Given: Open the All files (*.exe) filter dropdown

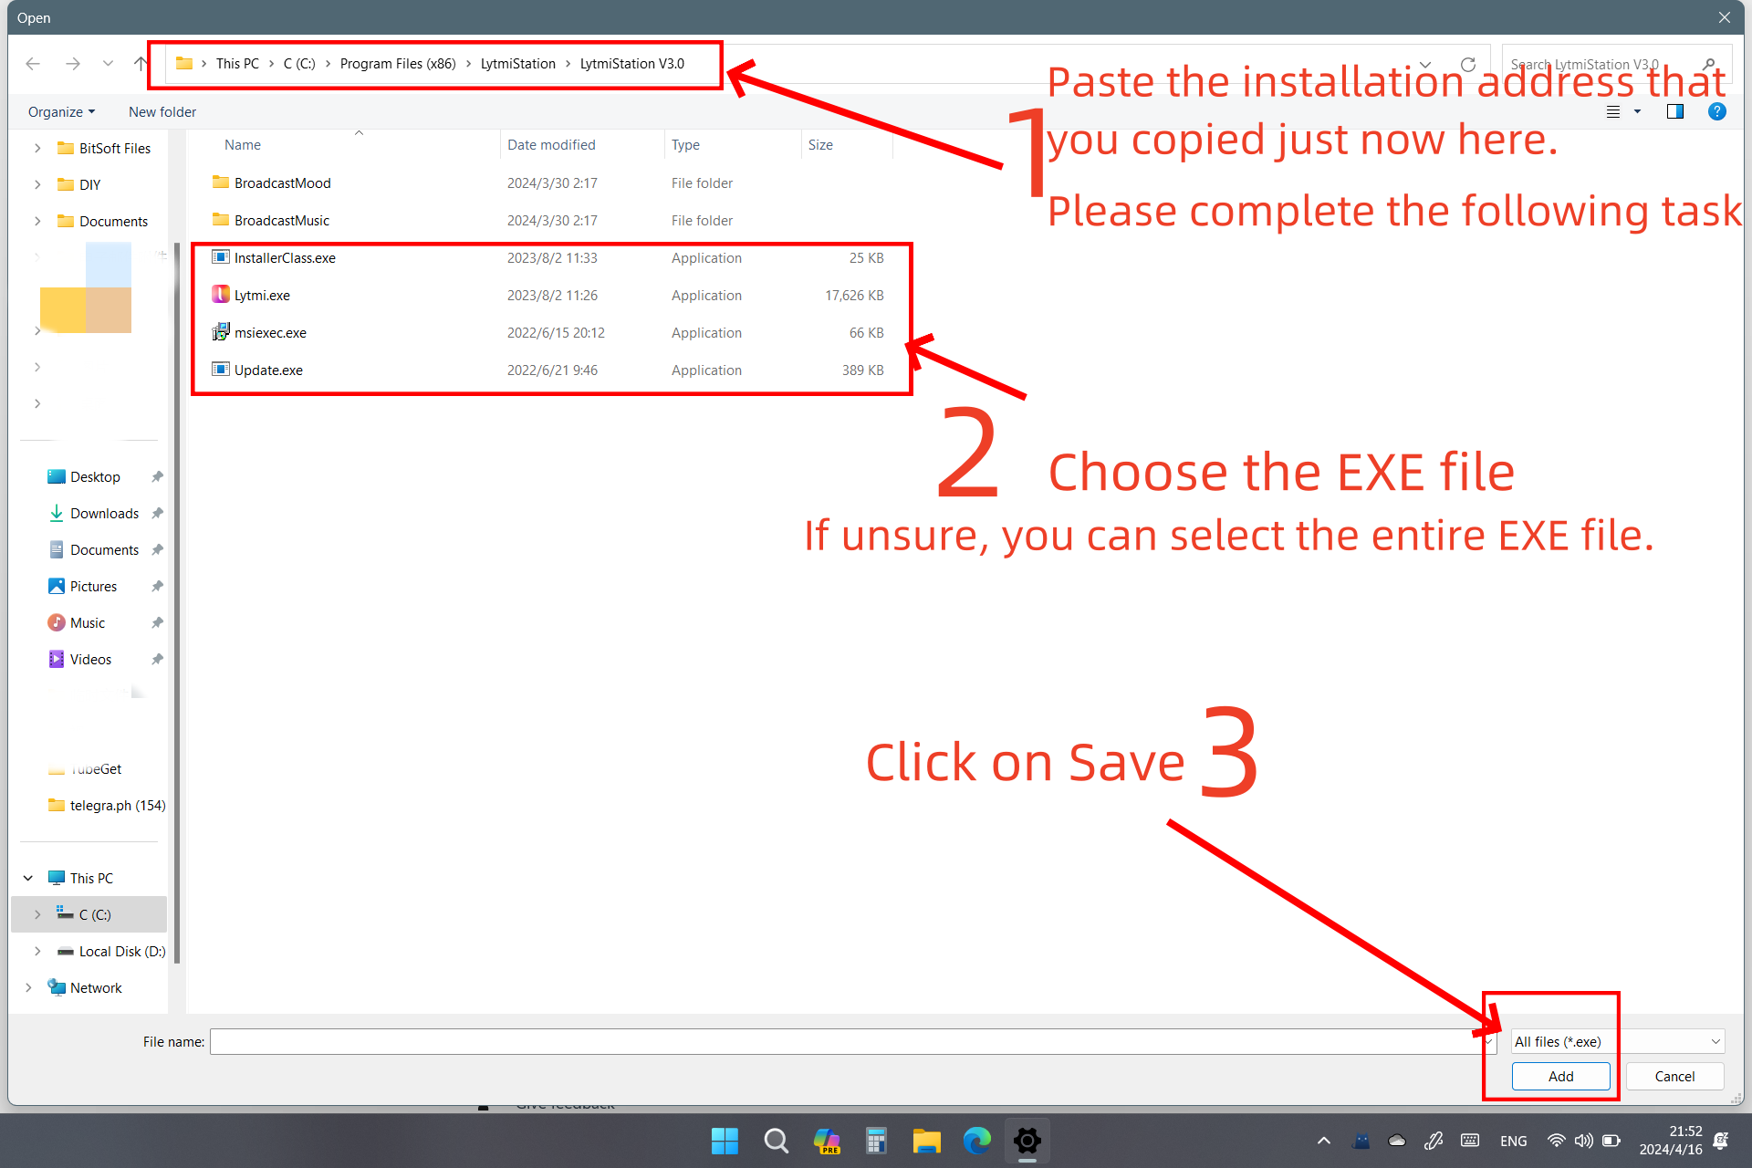Looking at the screenshot, I should 1617,1041.
